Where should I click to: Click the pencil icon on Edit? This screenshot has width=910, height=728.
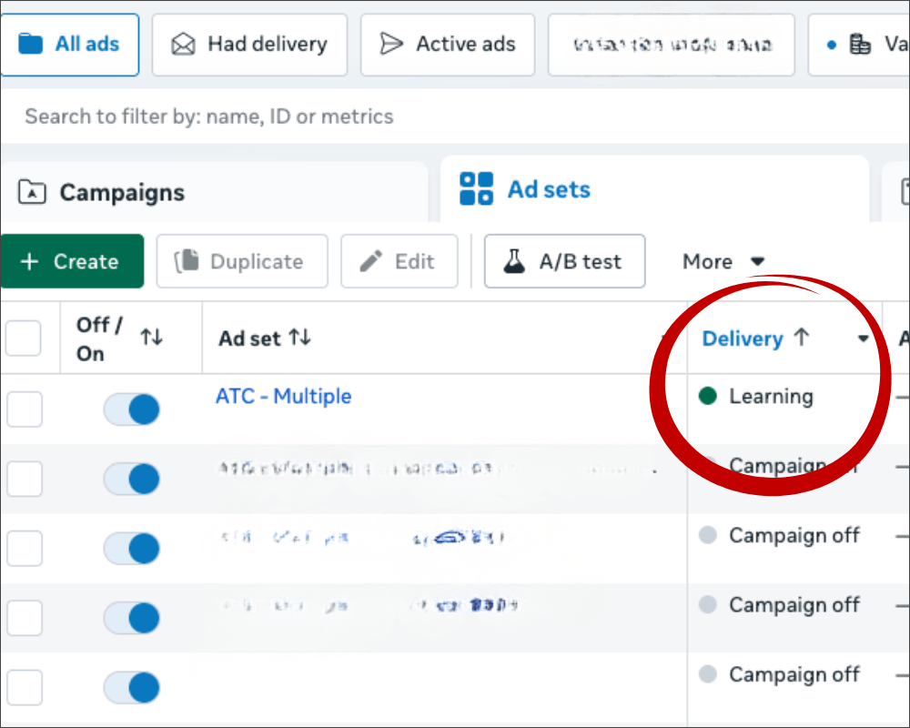[x=371, y=261]
